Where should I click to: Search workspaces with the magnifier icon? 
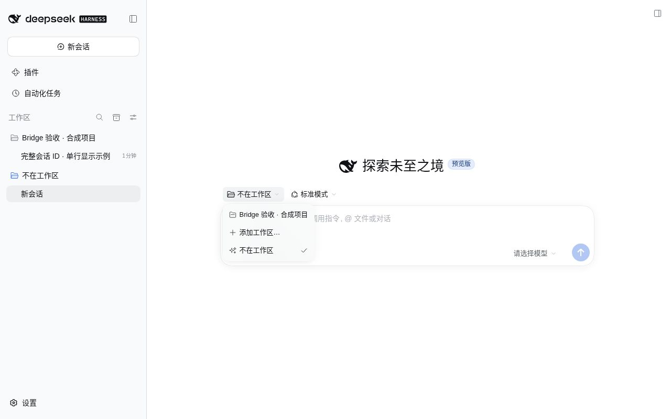pos(100,117)
